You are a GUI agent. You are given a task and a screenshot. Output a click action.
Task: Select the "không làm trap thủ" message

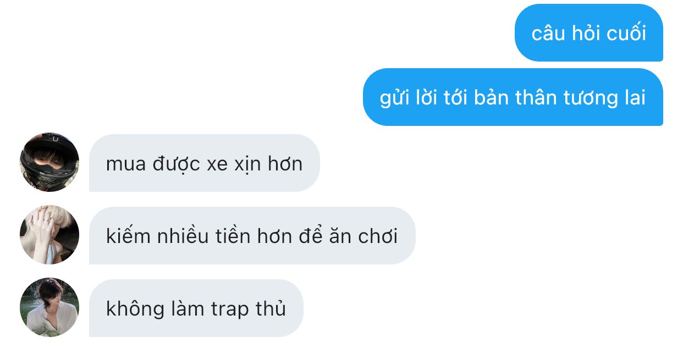pyautogui.click(x=196, y=308)
